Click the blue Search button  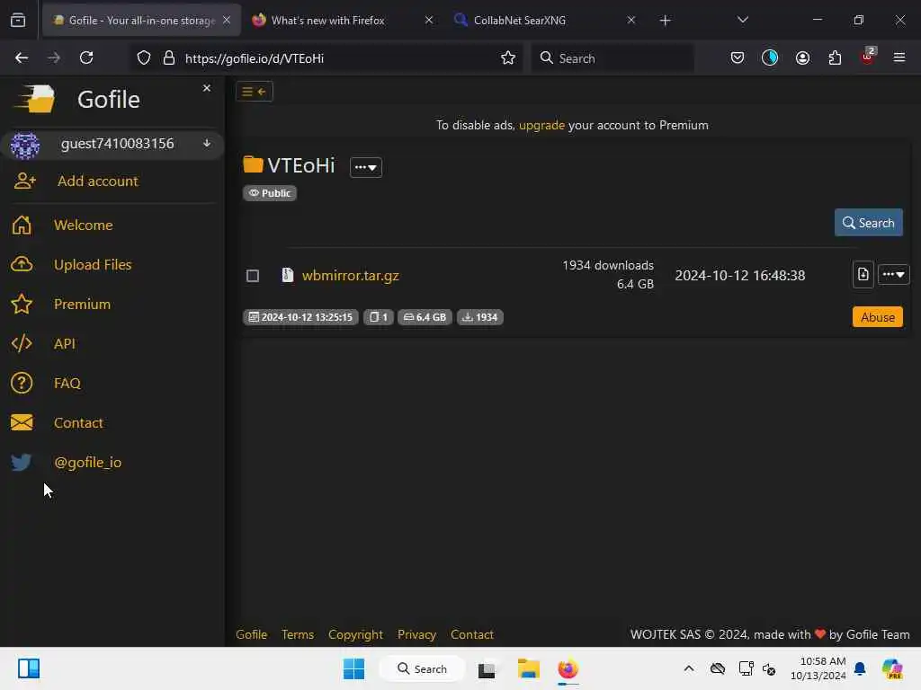pos(868,223)
